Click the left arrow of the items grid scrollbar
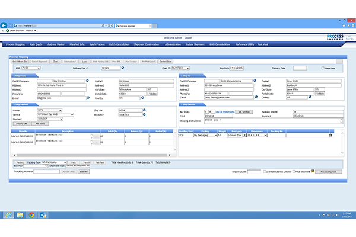This screenshot has height=237, width=356. (15, 155)
